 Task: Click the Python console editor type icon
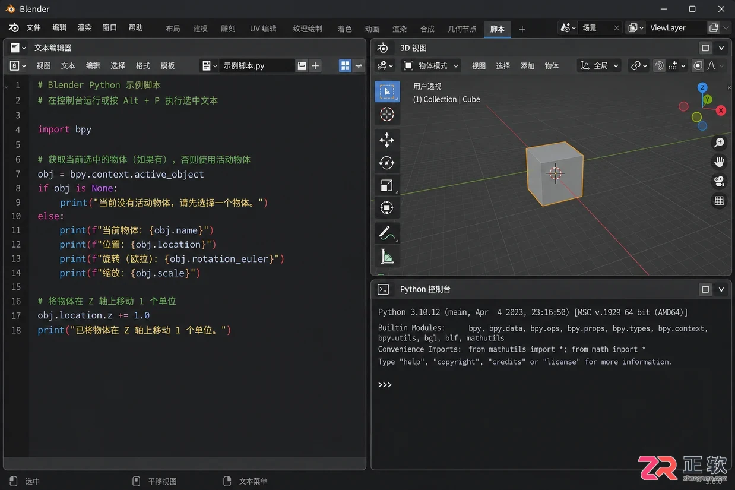[x=384, y=289]
